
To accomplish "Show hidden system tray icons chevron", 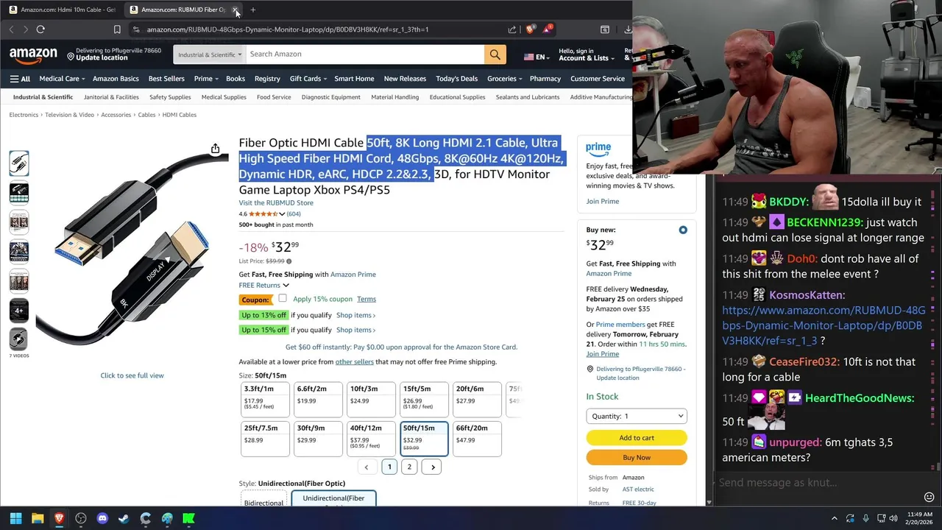I will [x=834, y=518].
